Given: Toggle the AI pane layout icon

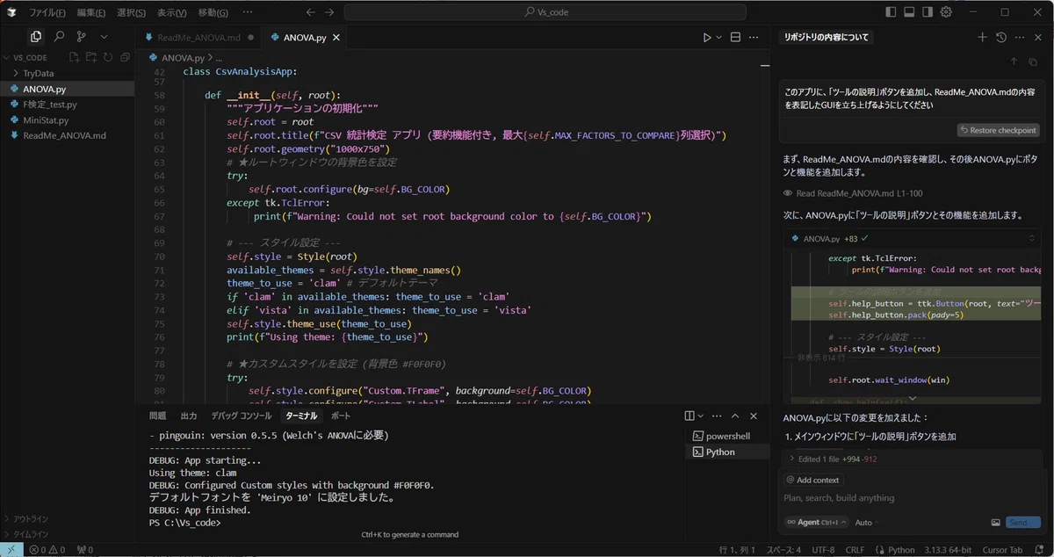Looking at the screenshot, I should (x=928, y=12).
